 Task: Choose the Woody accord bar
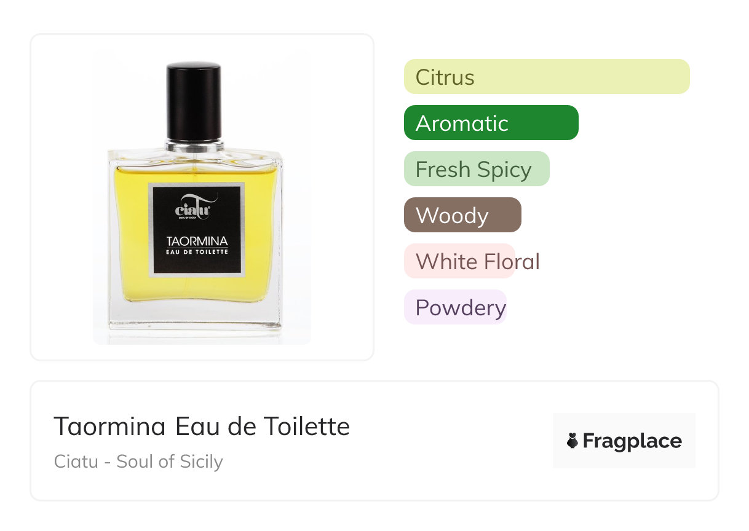click(462, 215)
